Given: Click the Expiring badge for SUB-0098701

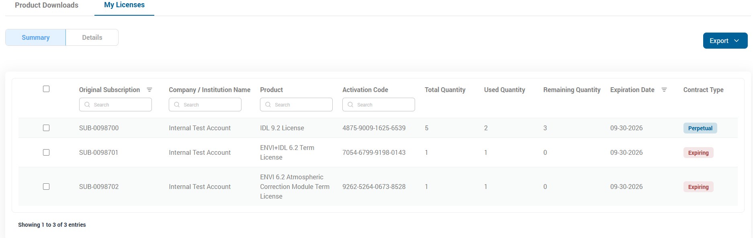Looking at the screenshot, I should tap(698, 153).
